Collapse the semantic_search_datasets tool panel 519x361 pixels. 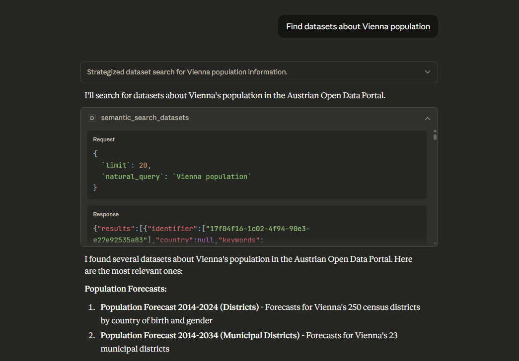(427, 118)
